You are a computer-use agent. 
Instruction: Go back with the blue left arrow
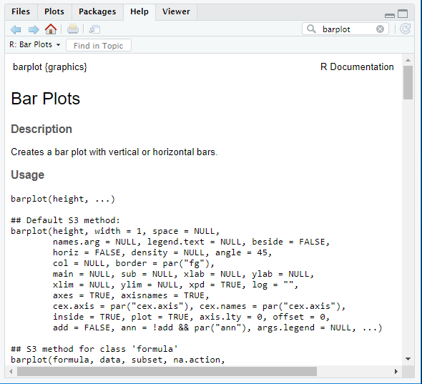16,29
